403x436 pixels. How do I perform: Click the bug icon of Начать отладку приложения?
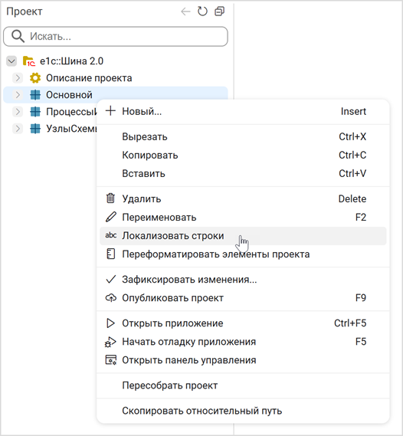(x=110, y=342)
